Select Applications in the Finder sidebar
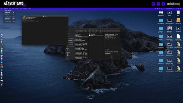Image resolution: width=183 pixels, height=103 pixels. point(71,39)
